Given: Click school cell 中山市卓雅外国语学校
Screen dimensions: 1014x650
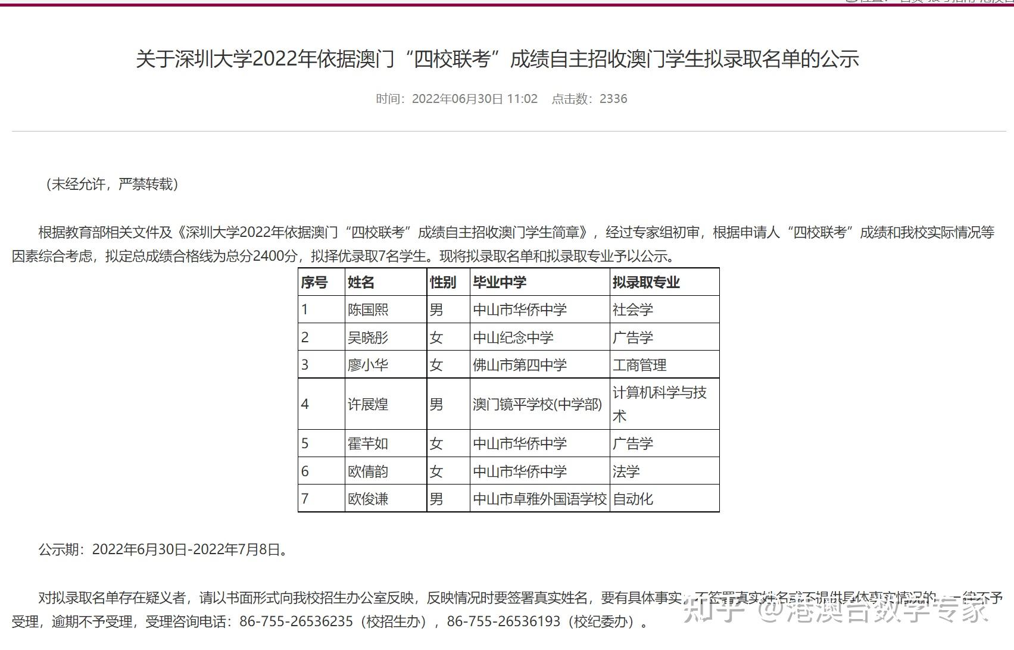Looking at the screenshot, I should point(539,499).
